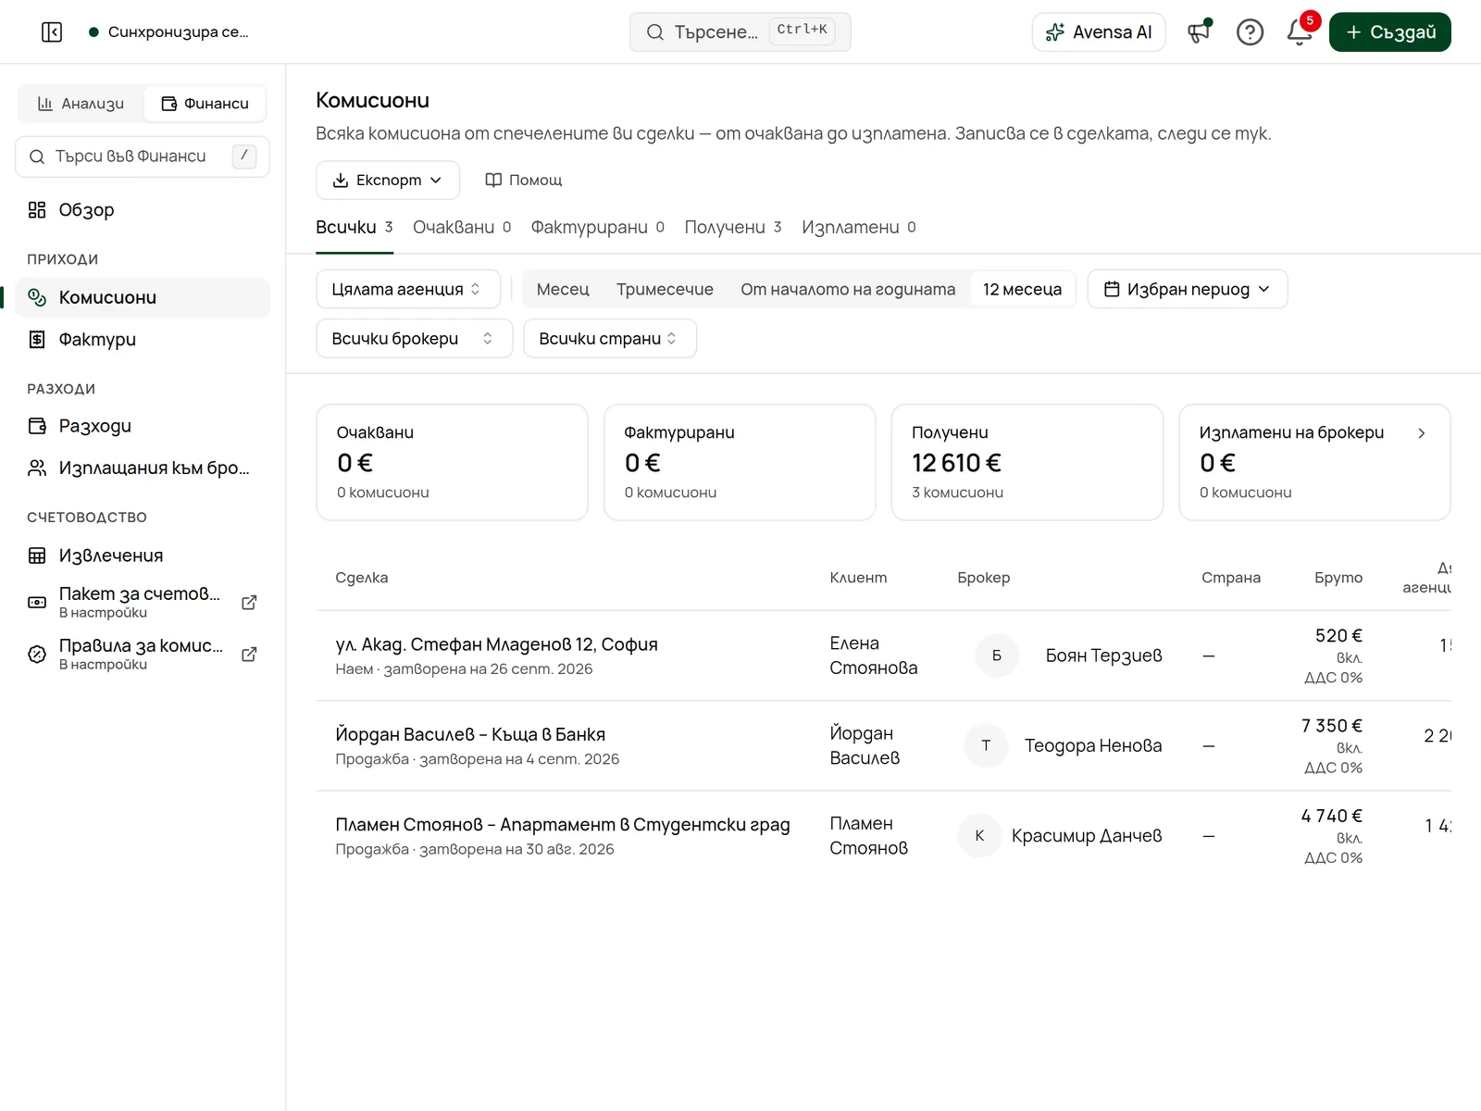
Task: Expand the Експорт dropdown
Action: [x=388, y=180]
